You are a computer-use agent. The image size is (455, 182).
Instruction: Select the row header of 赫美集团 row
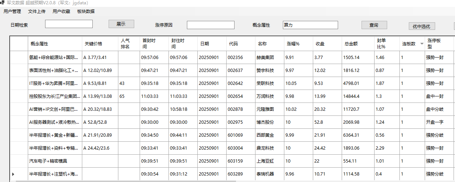pyautogui.click(x=19, y=57)
